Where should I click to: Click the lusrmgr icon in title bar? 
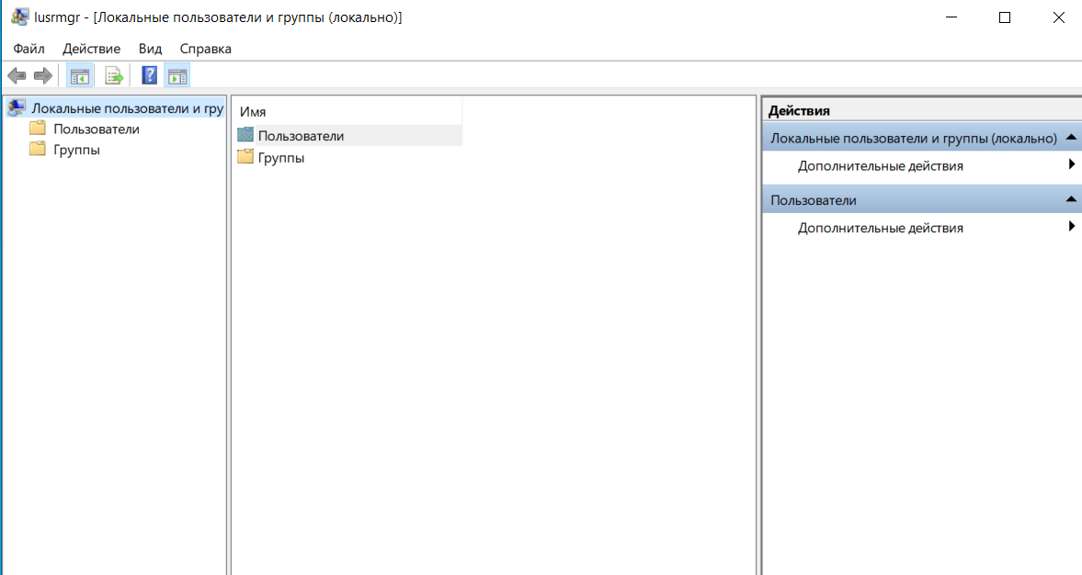(x=18, y=17)
